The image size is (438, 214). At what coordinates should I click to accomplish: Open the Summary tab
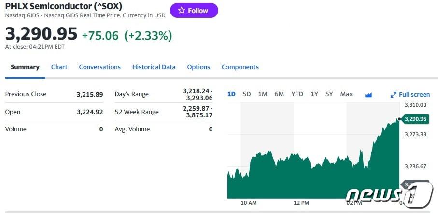[25, 67]
